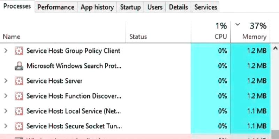Sort processes by the CPU column header
Image resolution: width=279 pixels, height=139 pixels.
[211, 32]
